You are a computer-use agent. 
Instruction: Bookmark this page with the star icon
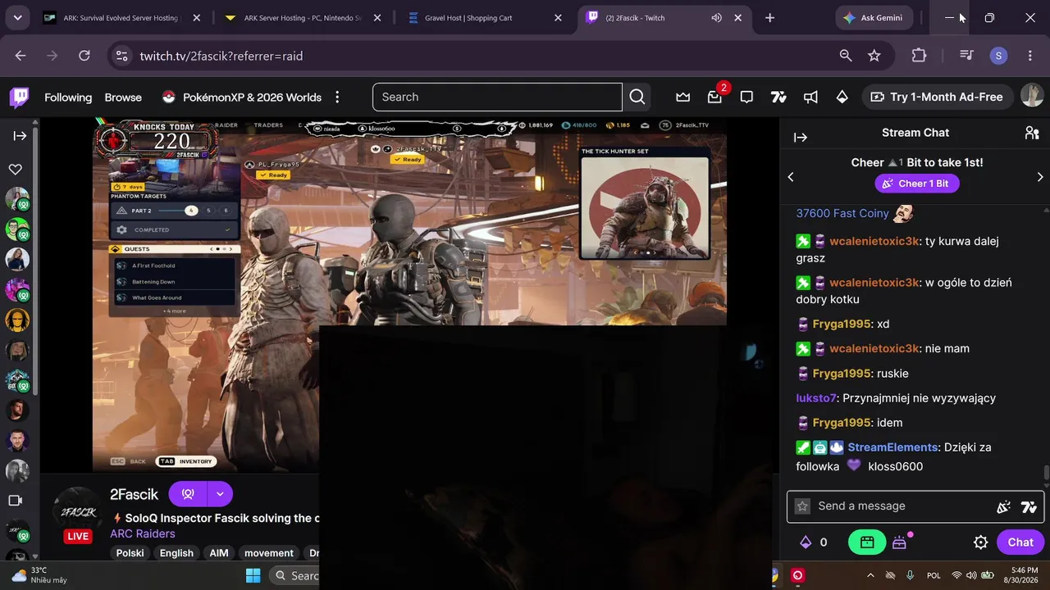coord(874,56)
